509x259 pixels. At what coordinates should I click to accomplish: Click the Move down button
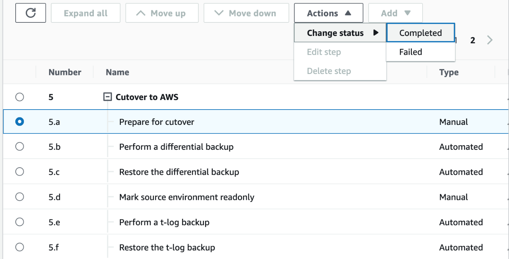tap(246, 13)
